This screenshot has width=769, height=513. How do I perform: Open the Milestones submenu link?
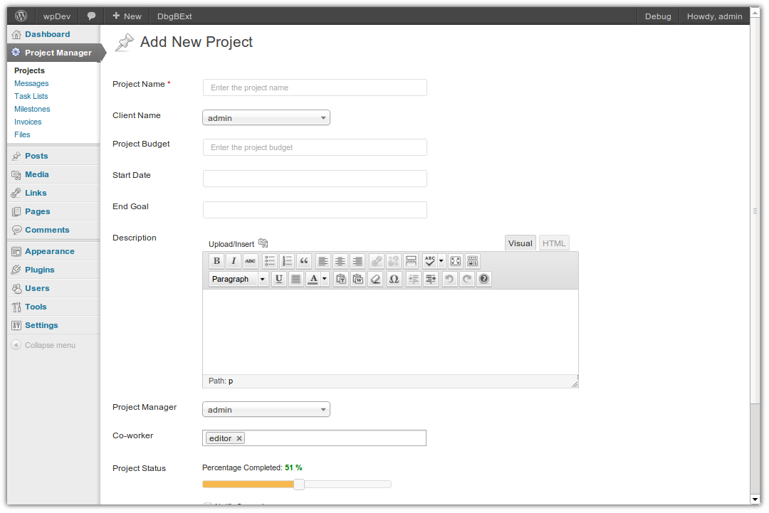tap(32, 110)
